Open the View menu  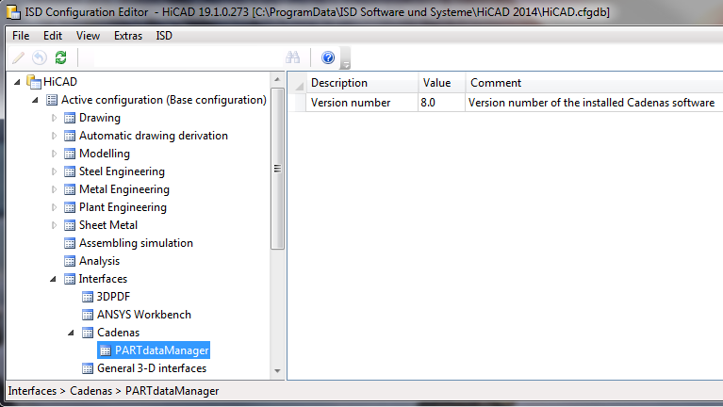(88, 36)
